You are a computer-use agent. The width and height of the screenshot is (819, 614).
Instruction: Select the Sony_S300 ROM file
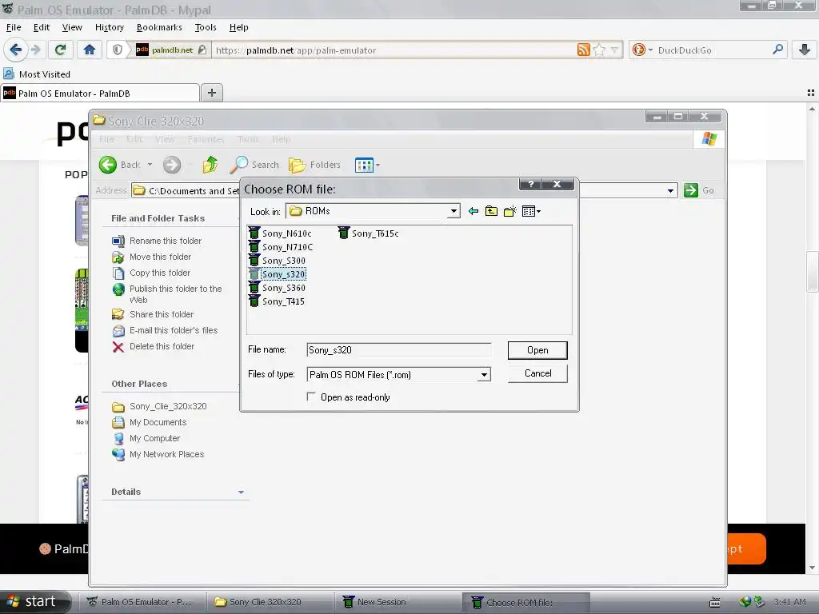[277, 261]
